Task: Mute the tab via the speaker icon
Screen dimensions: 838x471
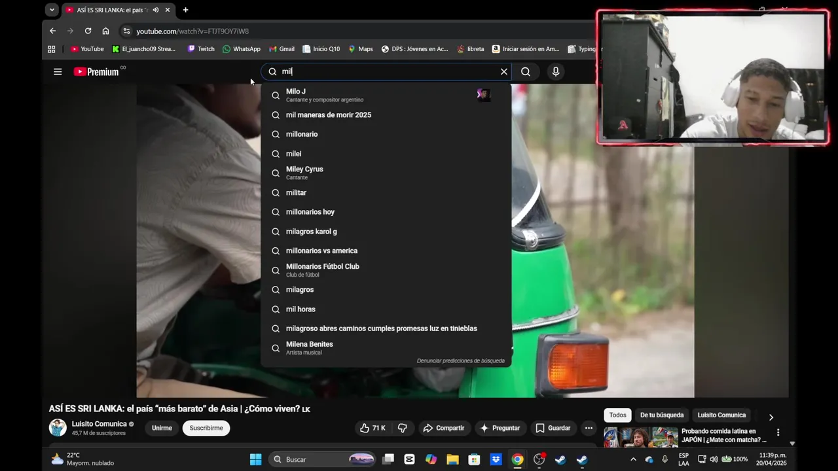Action: tap(156, 10)
